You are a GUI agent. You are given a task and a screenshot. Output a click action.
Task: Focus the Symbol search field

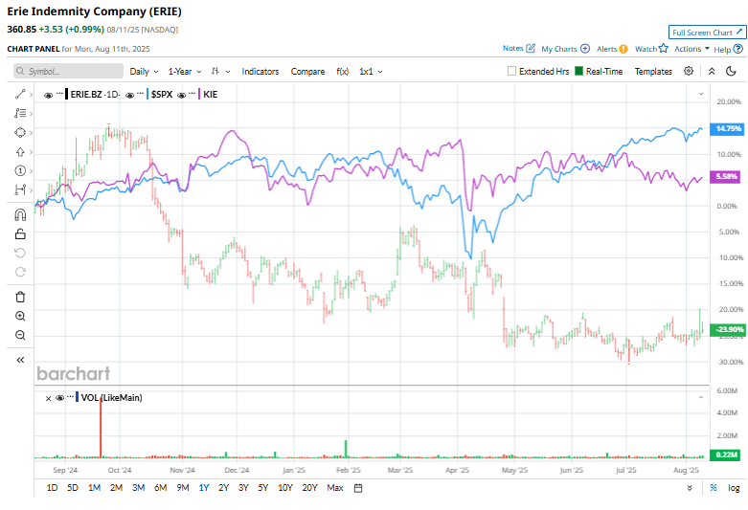(68, 71)
